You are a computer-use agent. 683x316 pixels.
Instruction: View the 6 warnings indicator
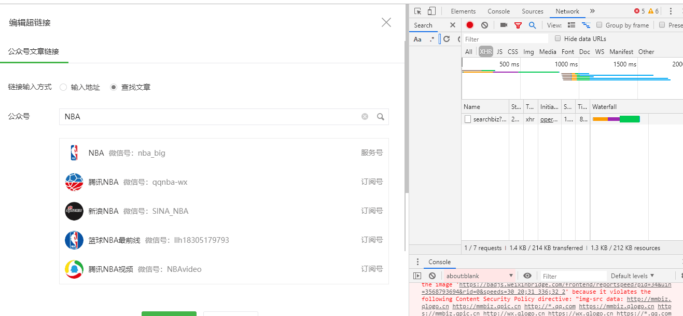(653, 11)
